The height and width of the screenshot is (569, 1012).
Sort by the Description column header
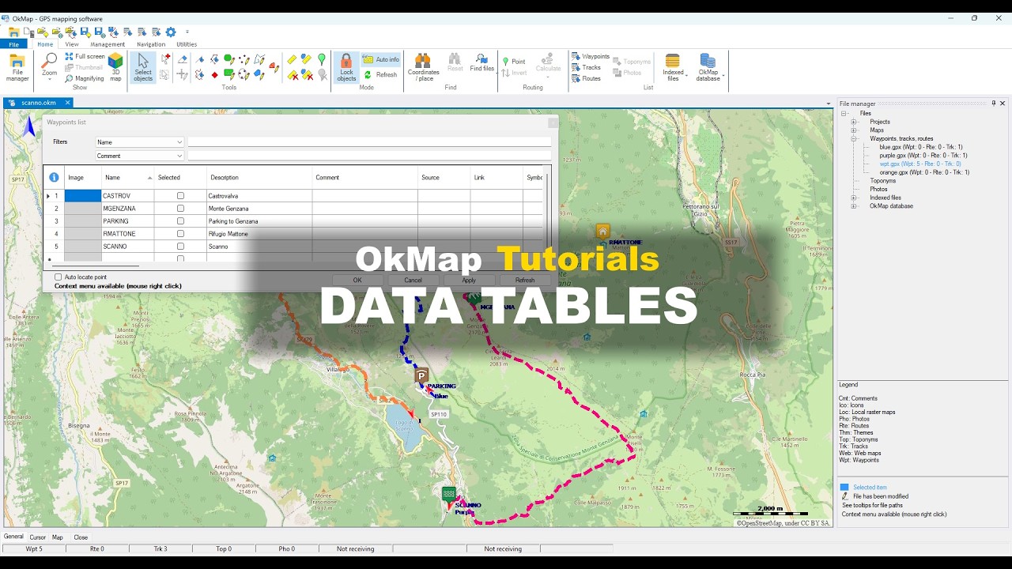[x=259, y=178]
